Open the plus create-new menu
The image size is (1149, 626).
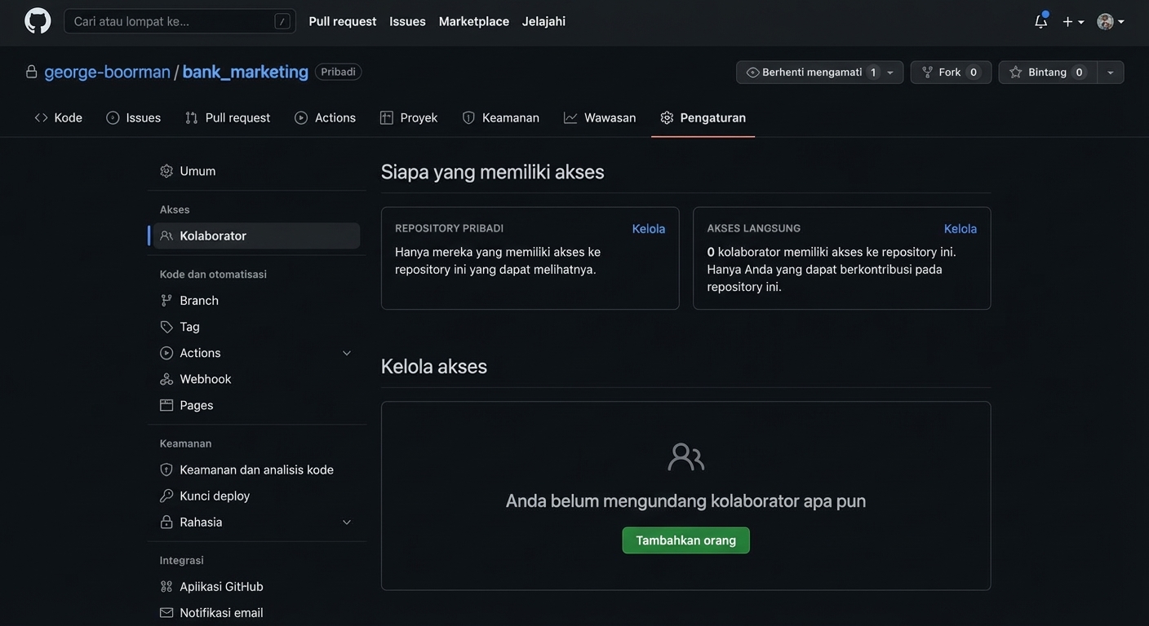pyautogui.click(x=1073, y=21)
